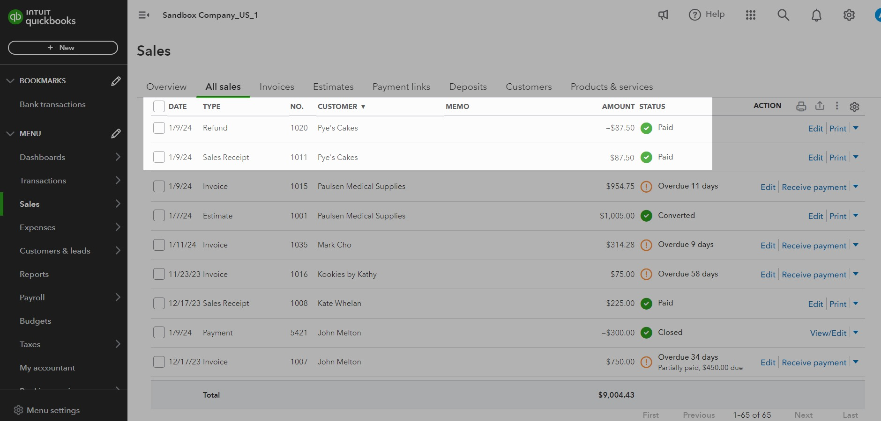Go to Next page of results
This screenshot has height=421, width=881.
803,415
